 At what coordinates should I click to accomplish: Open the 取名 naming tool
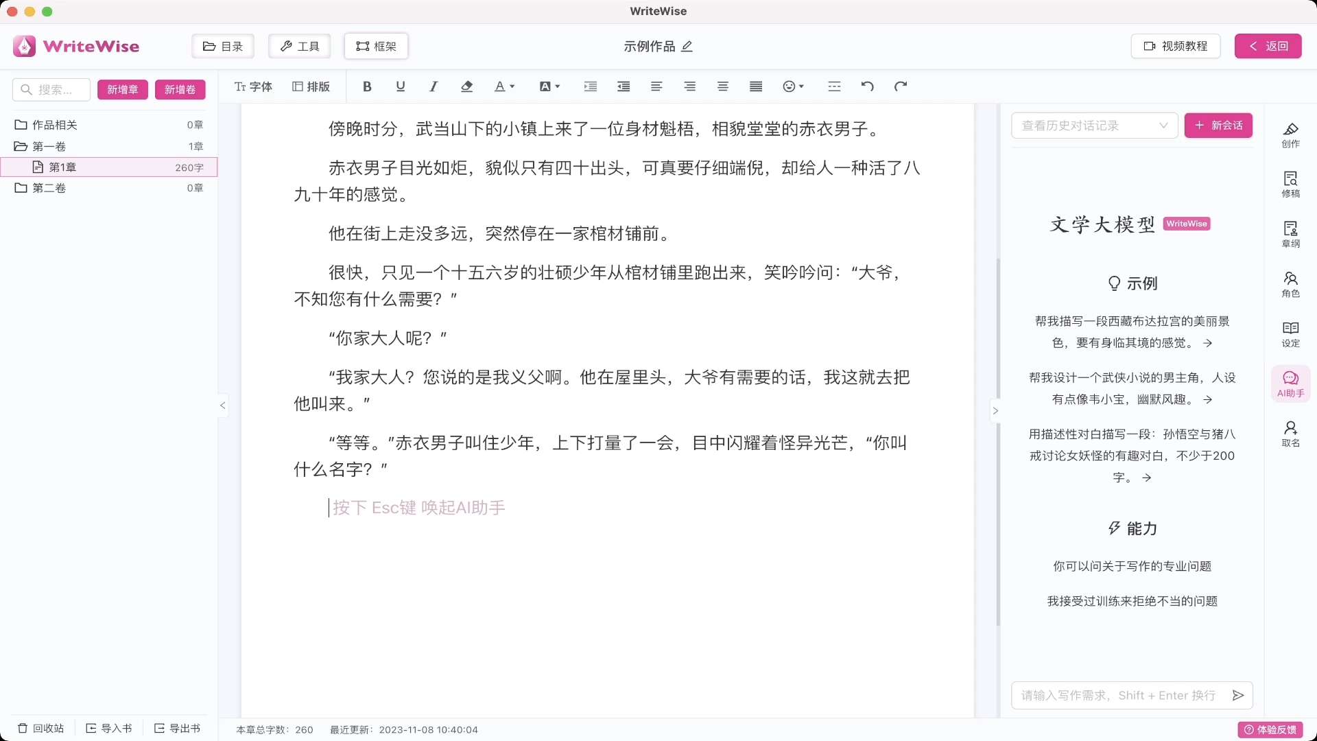point(1290,434)
